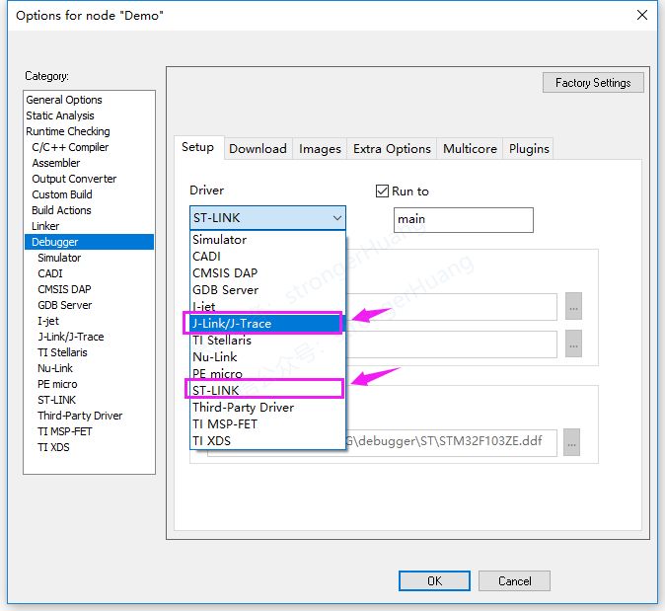Image resolution: width=665 pixels, height=611 pixels.
Task: Select J-Link/J-Trace in the Category list
Action: 89,337
